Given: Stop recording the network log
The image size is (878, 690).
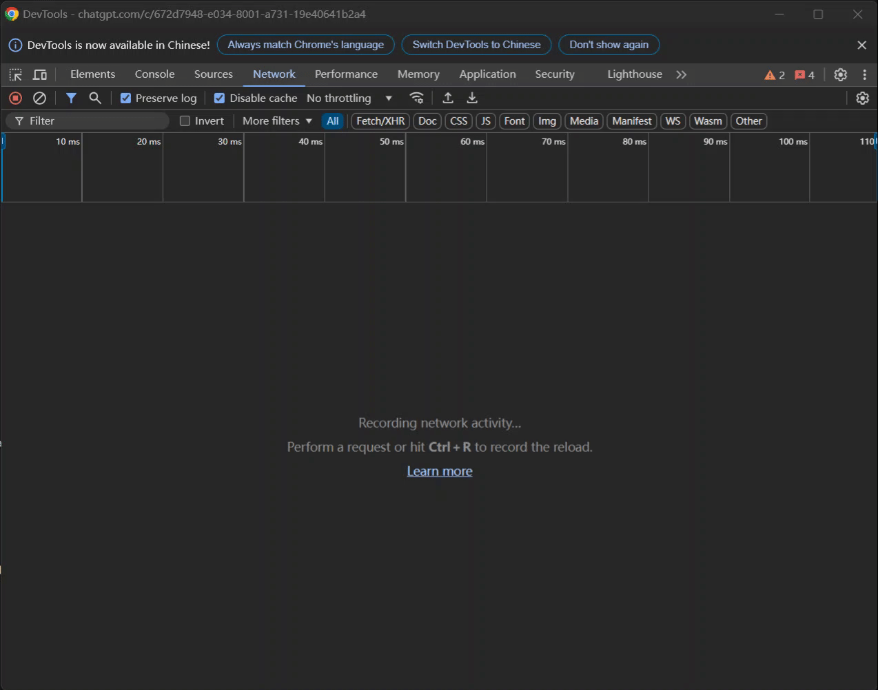Looking at the screenshot, I should pos(15,98).
